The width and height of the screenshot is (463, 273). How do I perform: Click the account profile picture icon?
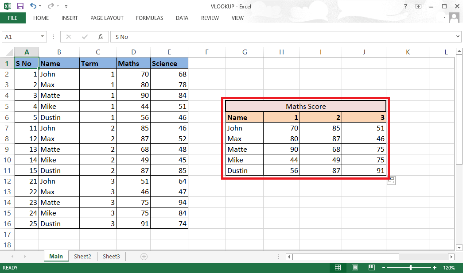[454, 18]
